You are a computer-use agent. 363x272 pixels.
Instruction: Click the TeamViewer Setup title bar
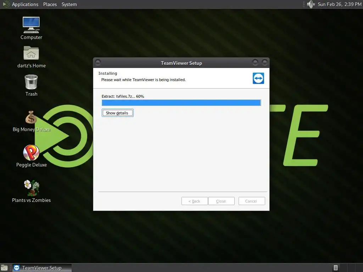[181, 63]
